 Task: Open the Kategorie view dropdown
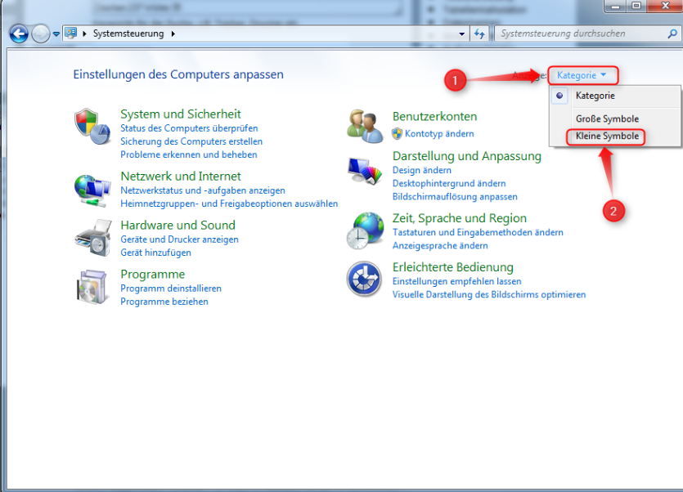tap(582, 75)
